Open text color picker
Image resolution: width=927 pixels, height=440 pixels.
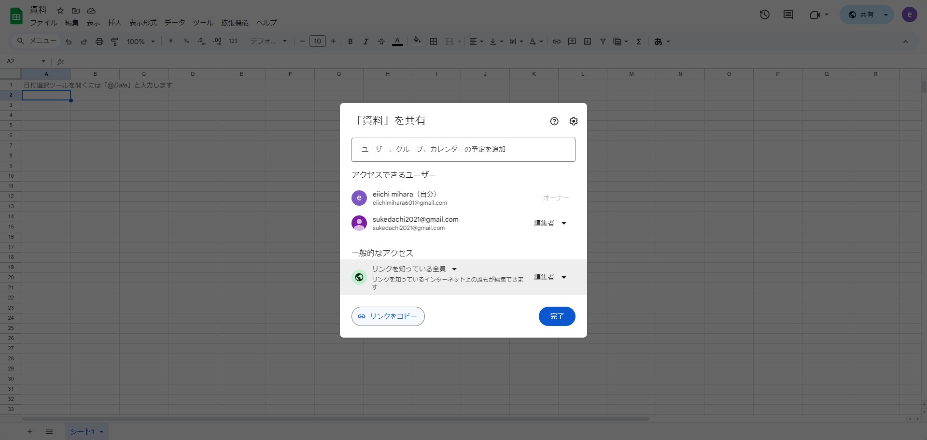click(397, 42)
